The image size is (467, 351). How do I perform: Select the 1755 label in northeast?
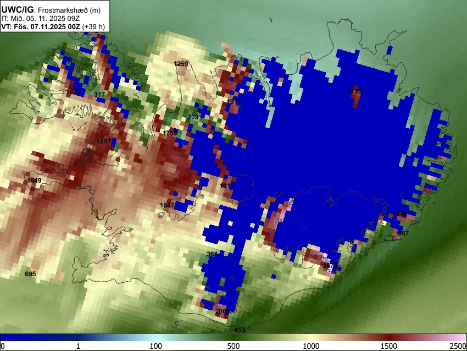(354, 91)
